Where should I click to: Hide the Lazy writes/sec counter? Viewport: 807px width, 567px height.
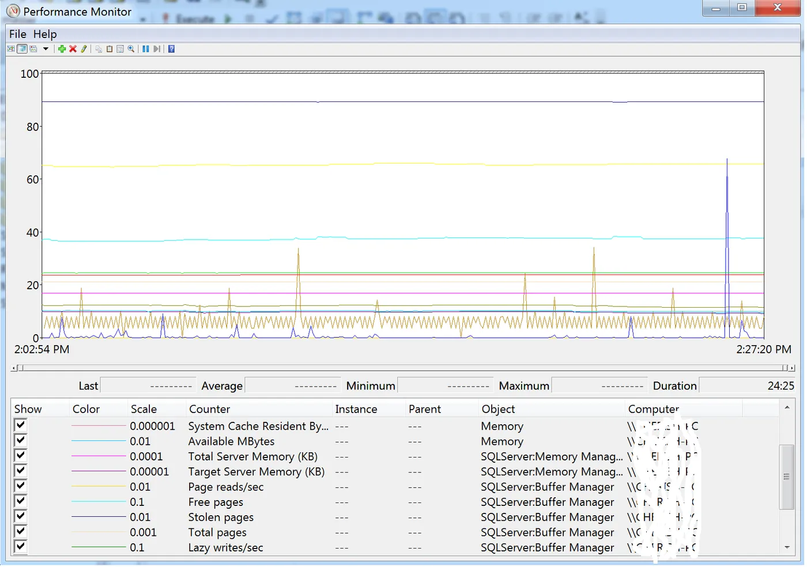coord(21,546)
